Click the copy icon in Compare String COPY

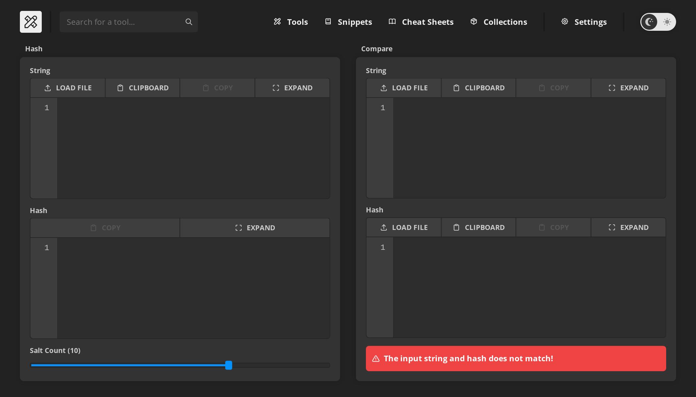click(542, 88)
